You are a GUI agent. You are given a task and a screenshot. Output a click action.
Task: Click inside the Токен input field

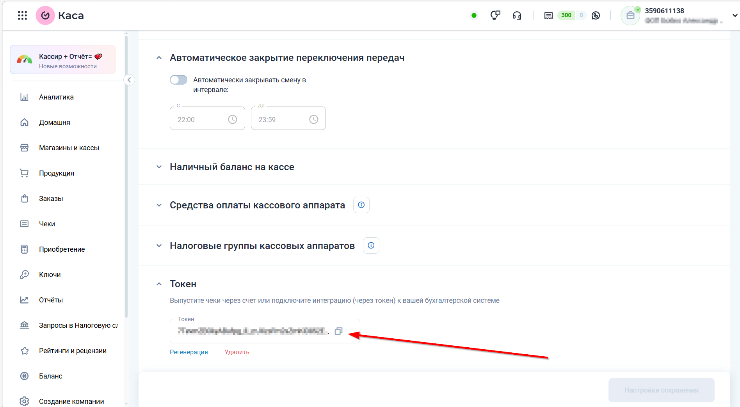coord(254,331)
